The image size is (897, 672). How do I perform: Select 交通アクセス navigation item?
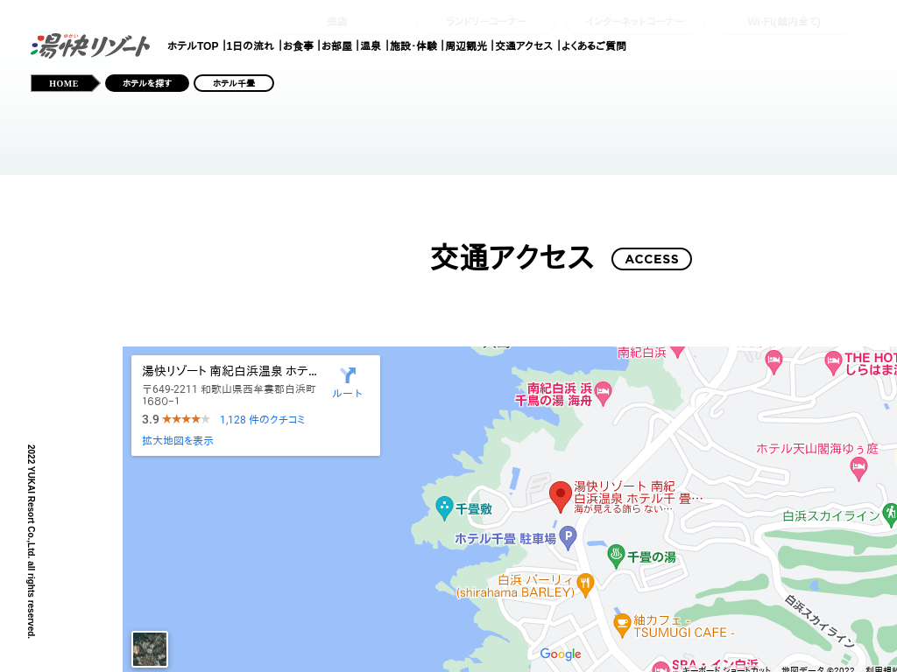(524, 45)
